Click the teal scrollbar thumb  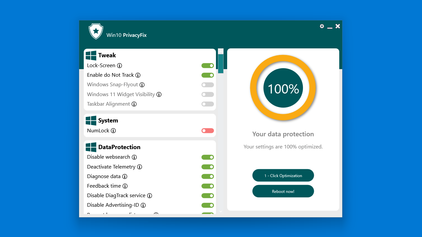[x=221, y=64]
